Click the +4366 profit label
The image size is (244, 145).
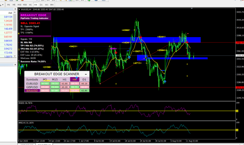click(x=125, y=30)
